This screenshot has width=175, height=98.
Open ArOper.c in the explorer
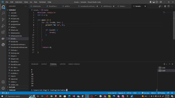(x=14, y=16)
